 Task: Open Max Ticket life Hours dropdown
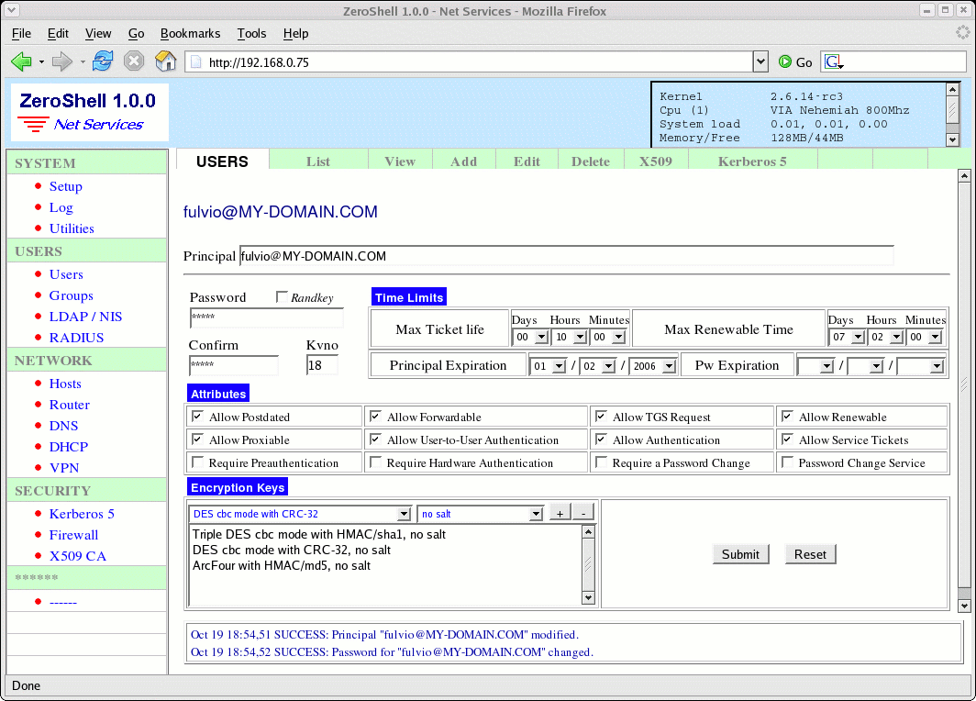coord(570,337)
